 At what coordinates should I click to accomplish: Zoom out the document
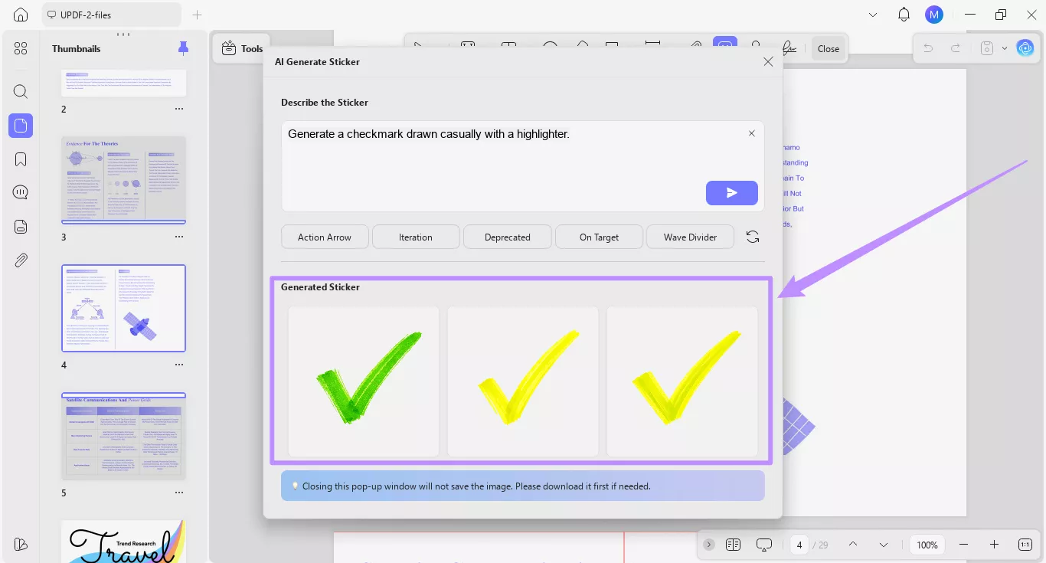point(963,545)
